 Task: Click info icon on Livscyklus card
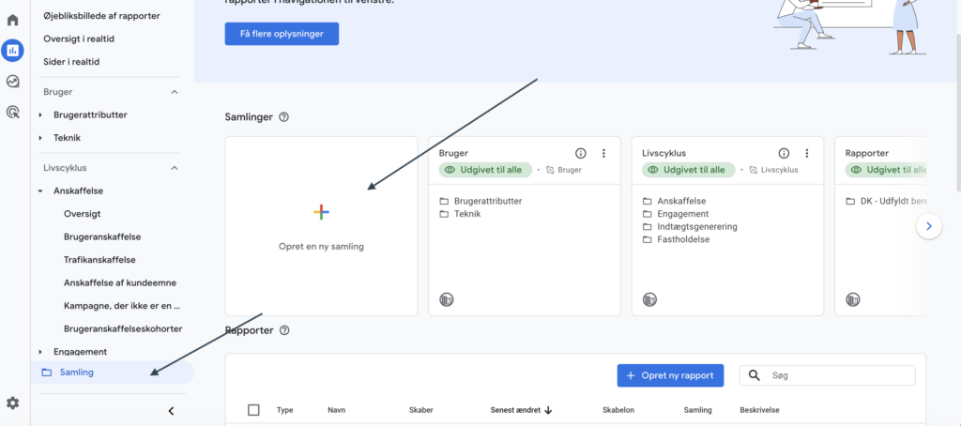coord(784,153)
